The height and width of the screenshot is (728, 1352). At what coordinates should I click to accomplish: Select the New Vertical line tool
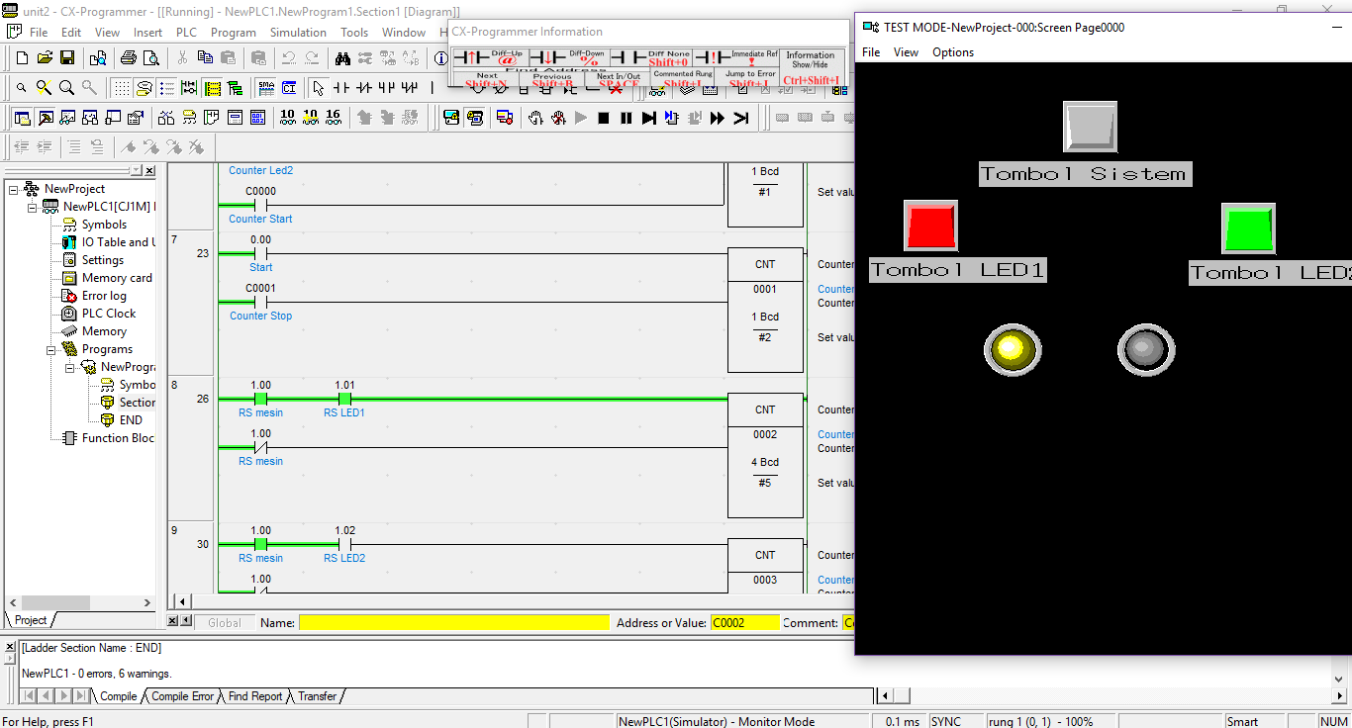click(433, 88)
